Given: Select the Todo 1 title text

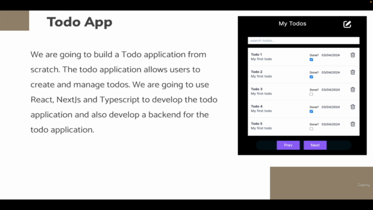Looking at the screenshot, I should point(256,54).
